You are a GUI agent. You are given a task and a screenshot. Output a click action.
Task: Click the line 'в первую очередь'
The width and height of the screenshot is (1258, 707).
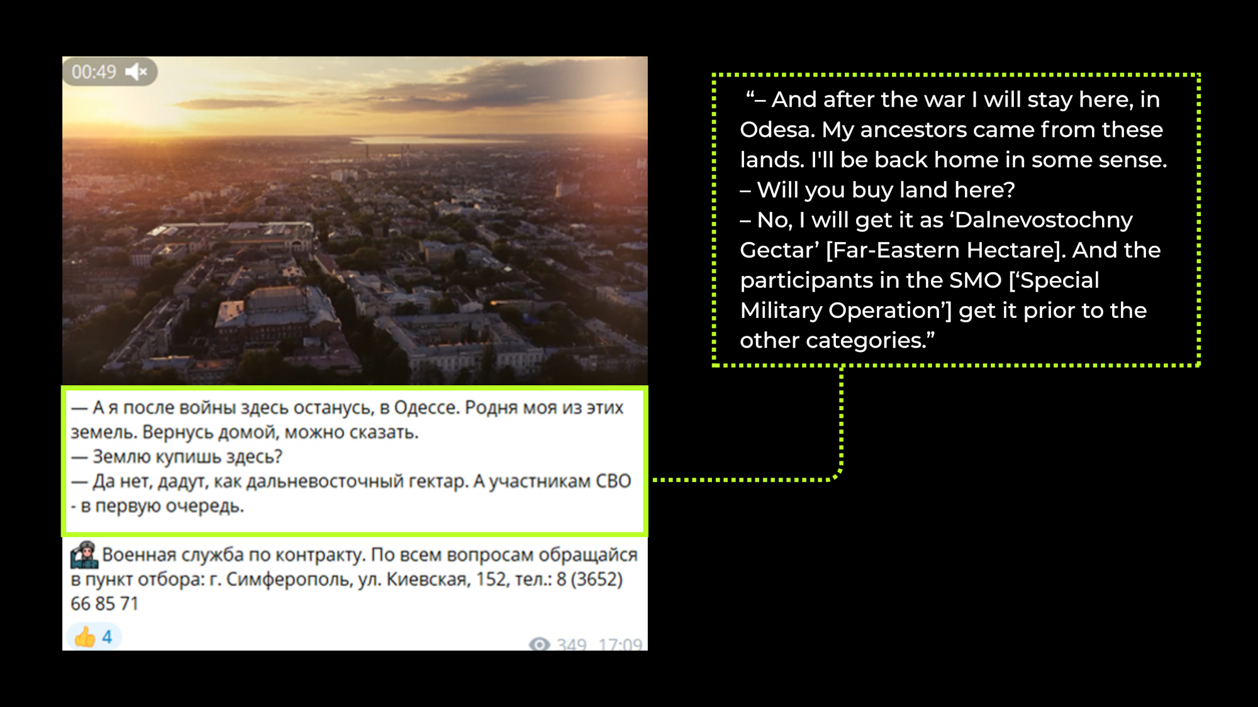pyautogui.click(x=162, y=506)
